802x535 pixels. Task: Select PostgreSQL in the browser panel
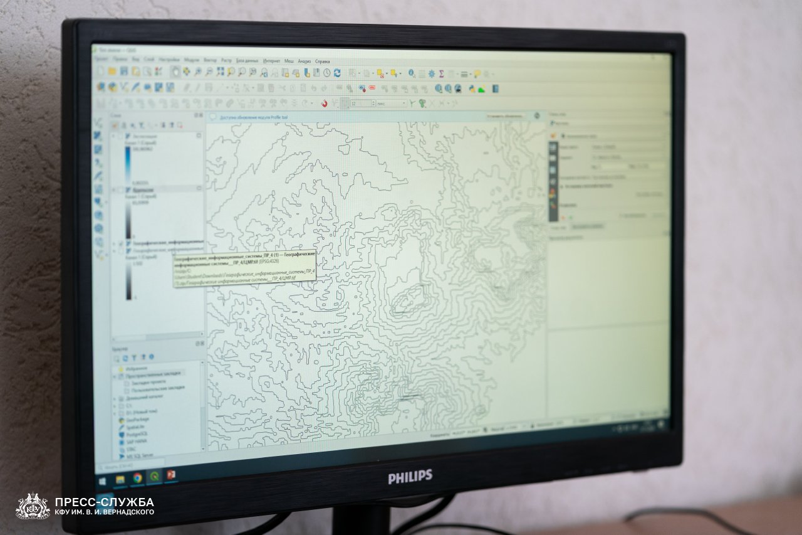(135, 434)
